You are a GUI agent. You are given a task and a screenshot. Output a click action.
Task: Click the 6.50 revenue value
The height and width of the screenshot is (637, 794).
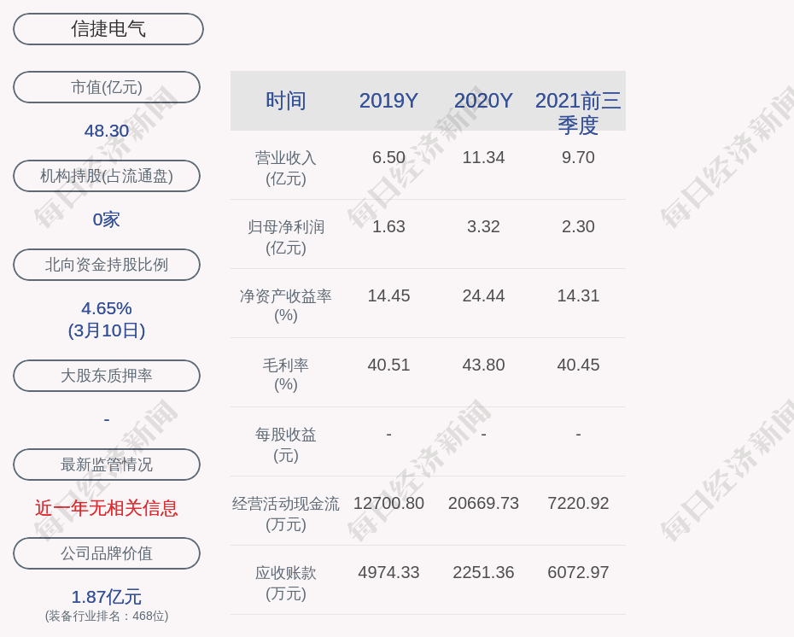[x=388, y=157]
